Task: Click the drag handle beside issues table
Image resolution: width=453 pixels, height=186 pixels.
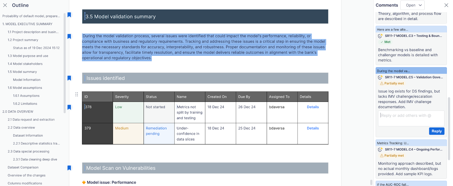Action: 76,94
